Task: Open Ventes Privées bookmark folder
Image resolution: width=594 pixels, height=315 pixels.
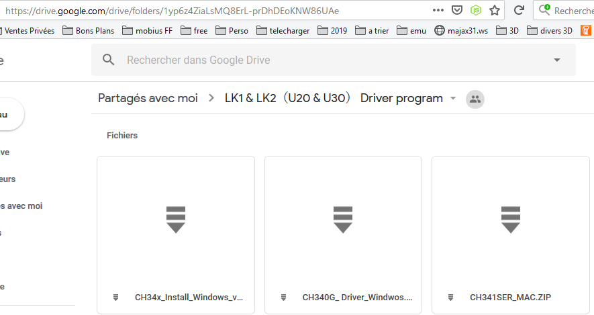Action: (27, 31)
